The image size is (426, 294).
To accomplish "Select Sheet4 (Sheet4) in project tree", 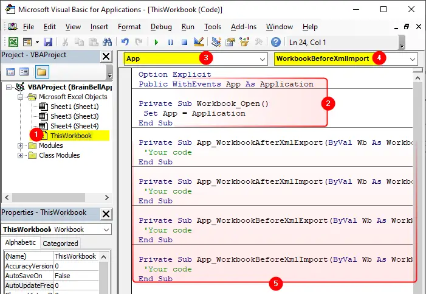I will [74, 126].
